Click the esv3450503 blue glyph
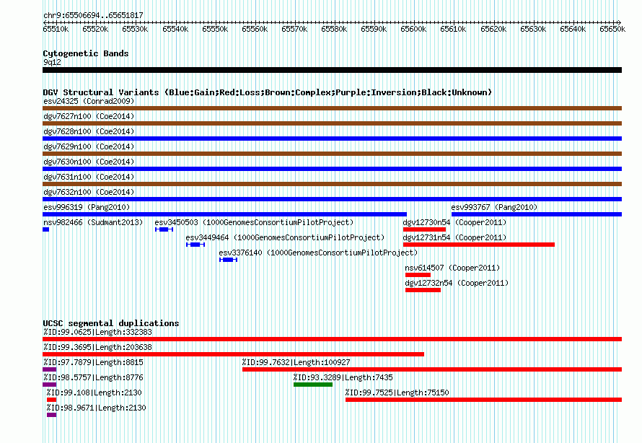This screenshot has height=443, width=642. 164,229
